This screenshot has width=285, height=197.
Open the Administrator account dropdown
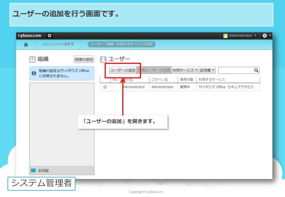tap(240, 36)
